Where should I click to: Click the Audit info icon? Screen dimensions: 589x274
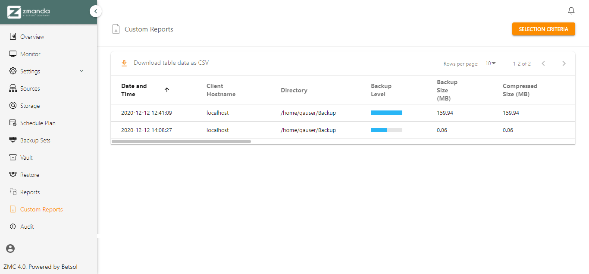[13, 227]
